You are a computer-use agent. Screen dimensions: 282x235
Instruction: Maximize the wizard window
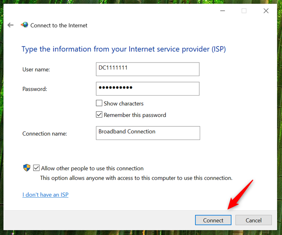point(244,11)
